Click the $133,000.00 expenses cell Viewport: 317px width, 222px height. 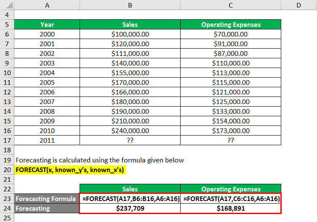coord(231,111)
